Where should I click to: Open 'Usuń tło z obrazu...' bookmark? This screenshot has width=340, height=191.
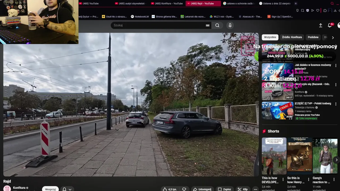[114, 16]
